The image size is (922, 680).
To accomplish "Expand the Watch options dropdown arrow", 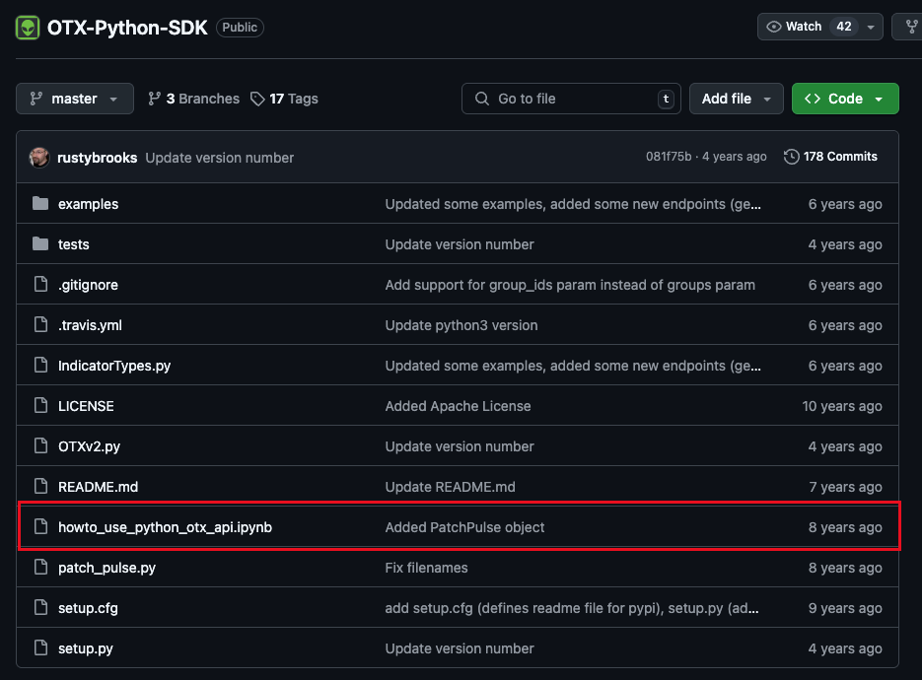I will 871,27.
